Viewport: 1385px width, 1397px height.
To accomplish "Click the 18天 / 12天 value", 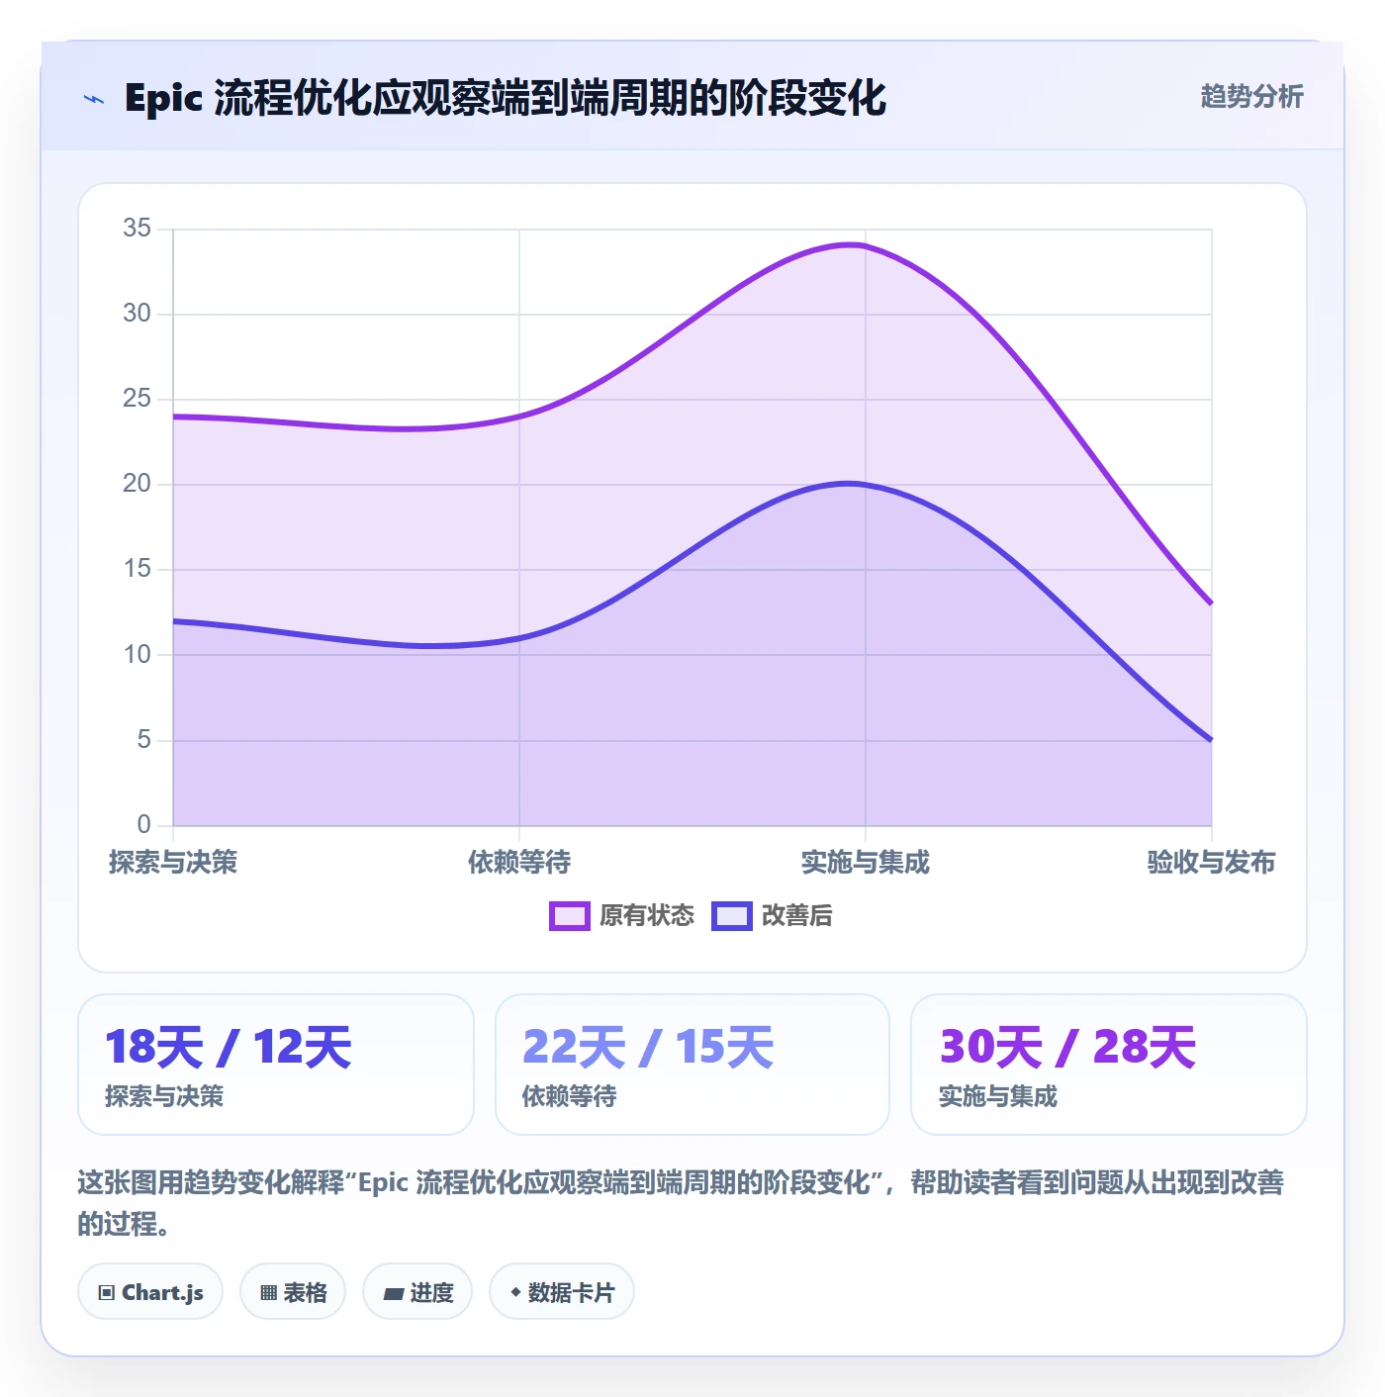I will tap(229, 1047).
